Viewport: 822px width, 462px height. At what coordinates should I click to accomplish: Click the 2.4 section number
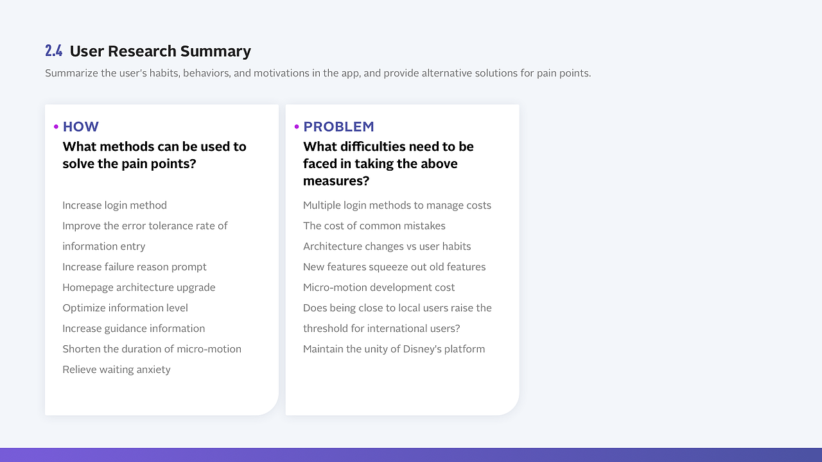(54, 51)
